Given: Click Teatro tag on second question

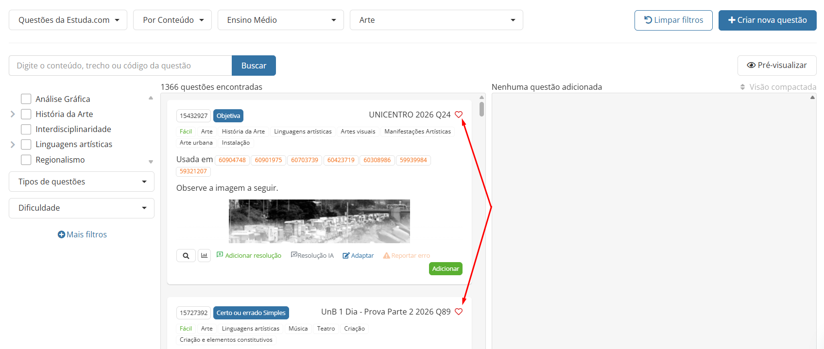Looking at the screenshot, I should pyautogui.click(x=326, y=329).
